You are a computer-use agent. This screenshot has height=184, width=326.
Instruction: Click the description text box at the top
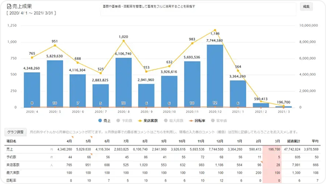pyautogui.click(x=198, y=9)
